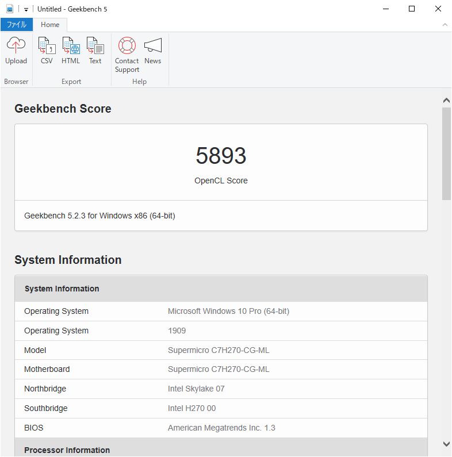Close the Geekbench 5 window
452x457 pixels.
point(438,9)
